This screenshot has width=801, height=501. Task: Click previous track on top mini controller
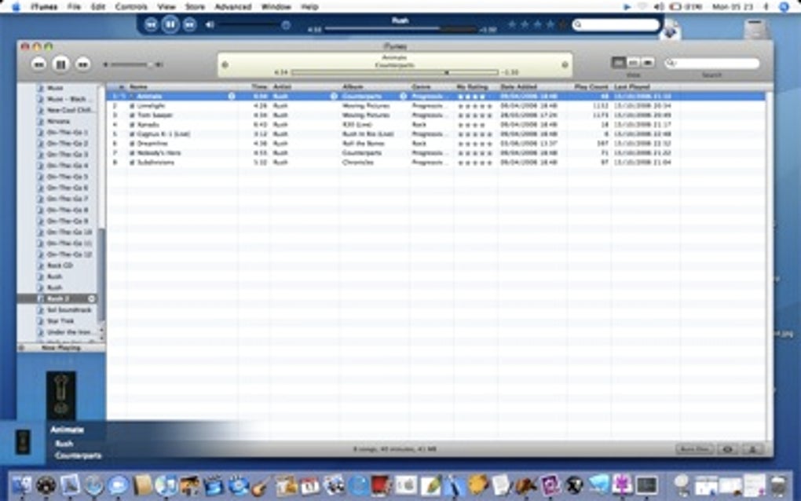[151, 24]
